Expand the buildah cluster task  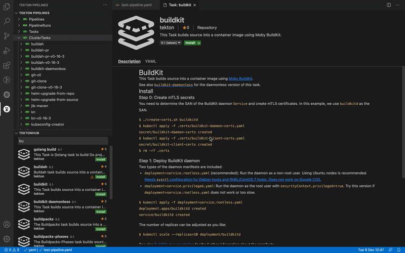tap(21, 44)
